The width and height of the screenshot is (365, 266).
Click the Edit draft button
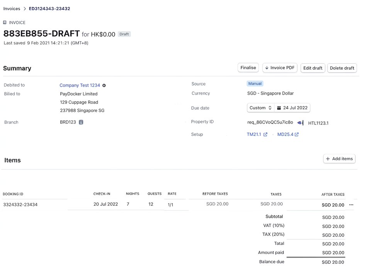[x=312, y=68]
